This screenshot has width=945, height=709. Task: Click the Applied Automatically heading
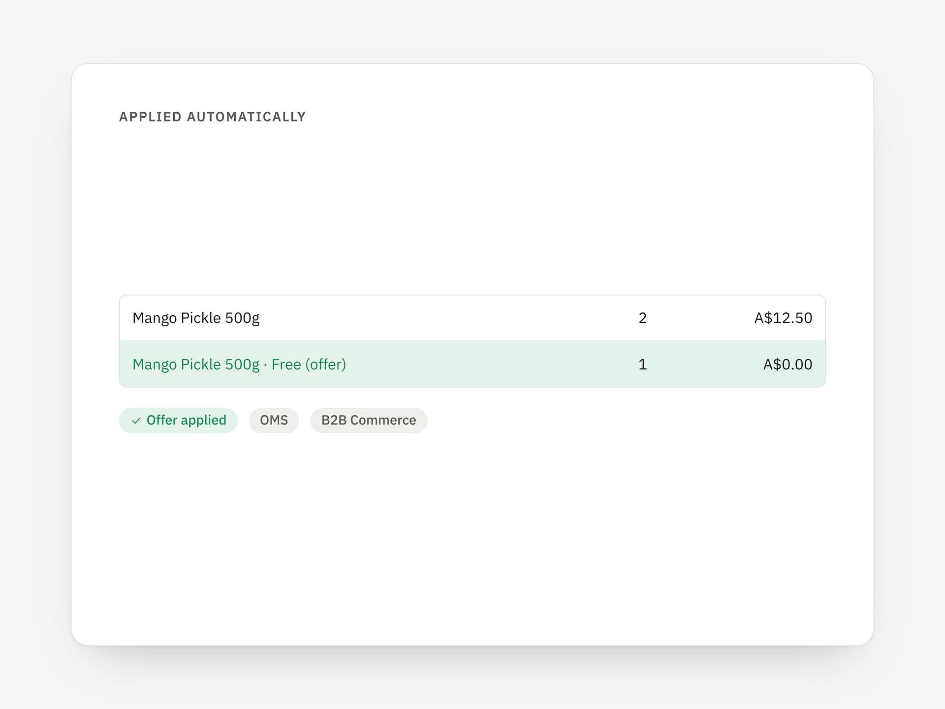point(213,117)
